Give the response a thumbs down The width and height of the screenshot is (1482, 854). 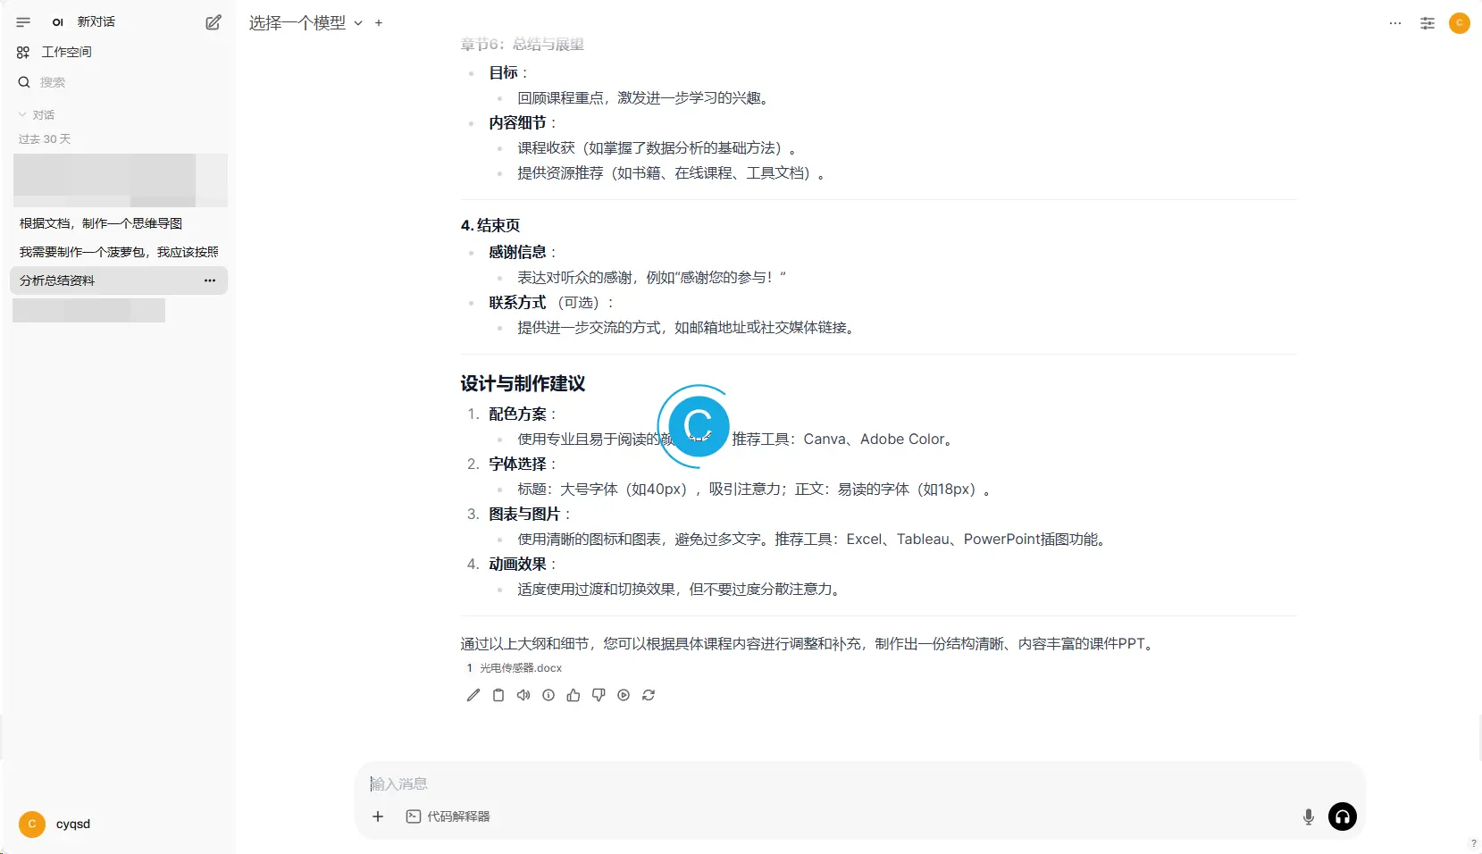click(599, 695)
